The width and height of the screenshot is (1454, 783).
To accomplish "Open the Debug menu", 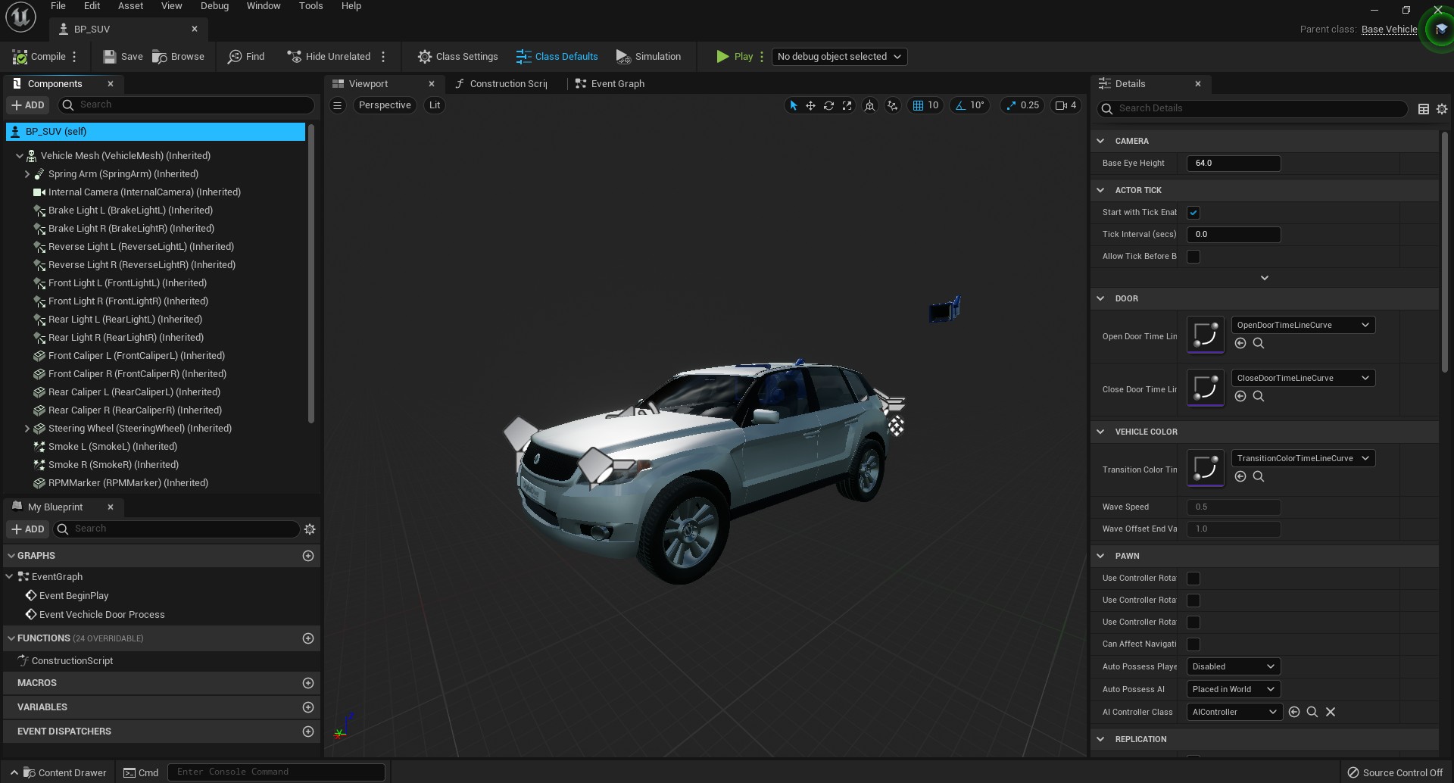I will point(214,5).
